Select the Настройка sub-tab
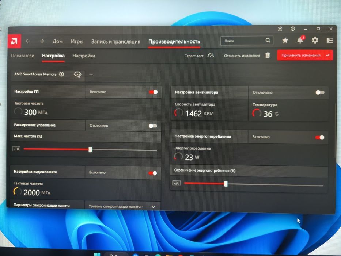This screenshot has width=341, height=256. [53, 56]
